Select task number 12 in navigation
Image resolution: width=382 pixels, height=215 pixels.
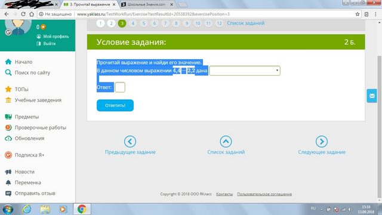(219, 23)
